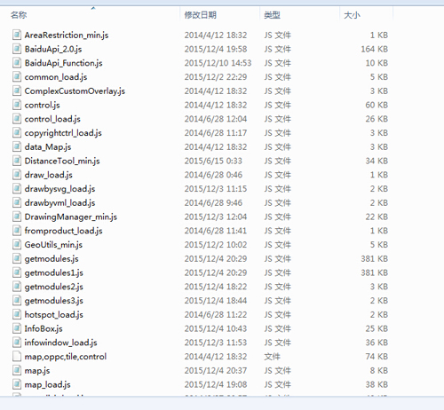444x410 pixels.
Task: Select the hotspot_load.js file name
Action: tap(53, 314)
